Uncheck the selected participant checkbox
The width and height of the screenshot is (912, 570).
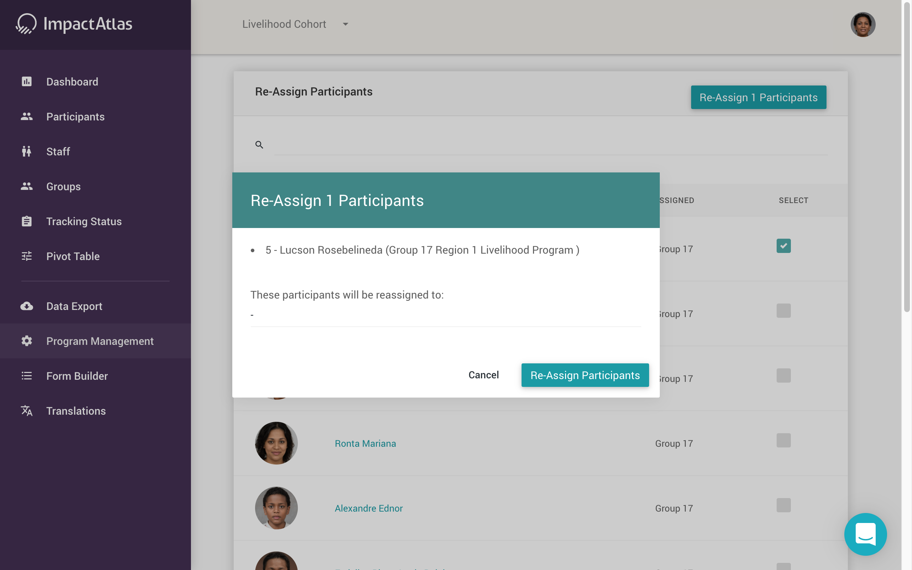click(x=783, y=246)
